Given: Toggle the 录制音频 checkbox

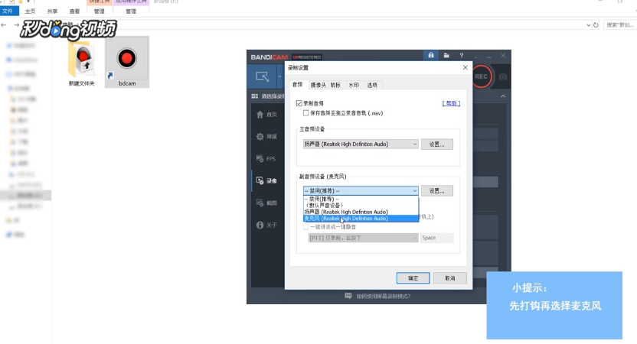Looking at the screenshot, I should 299,103.
